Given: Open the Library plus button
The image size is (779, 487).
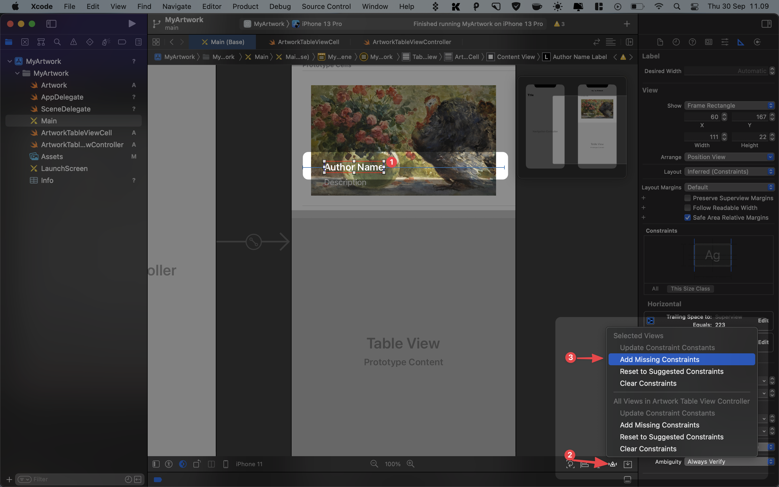Looking at the screenshot, I should pyautogui.click(x=627, y=24).
